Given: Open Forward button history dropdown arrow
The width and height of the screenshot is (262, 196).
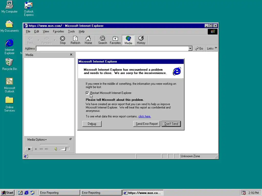Looking at the screenshot, I should pyautogui.click(x=55, y=40).
